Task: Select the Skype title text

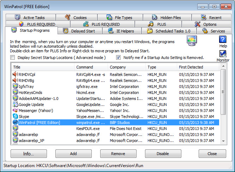Action: tap(24, 117)
